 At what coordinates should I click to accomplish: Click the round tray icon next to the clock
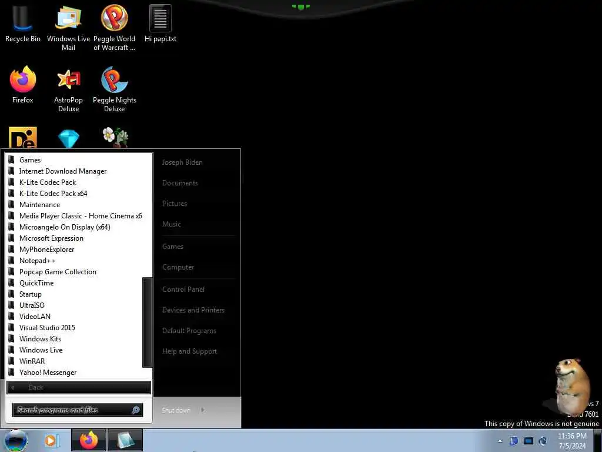pyautogui.click(x=543, y=441)
